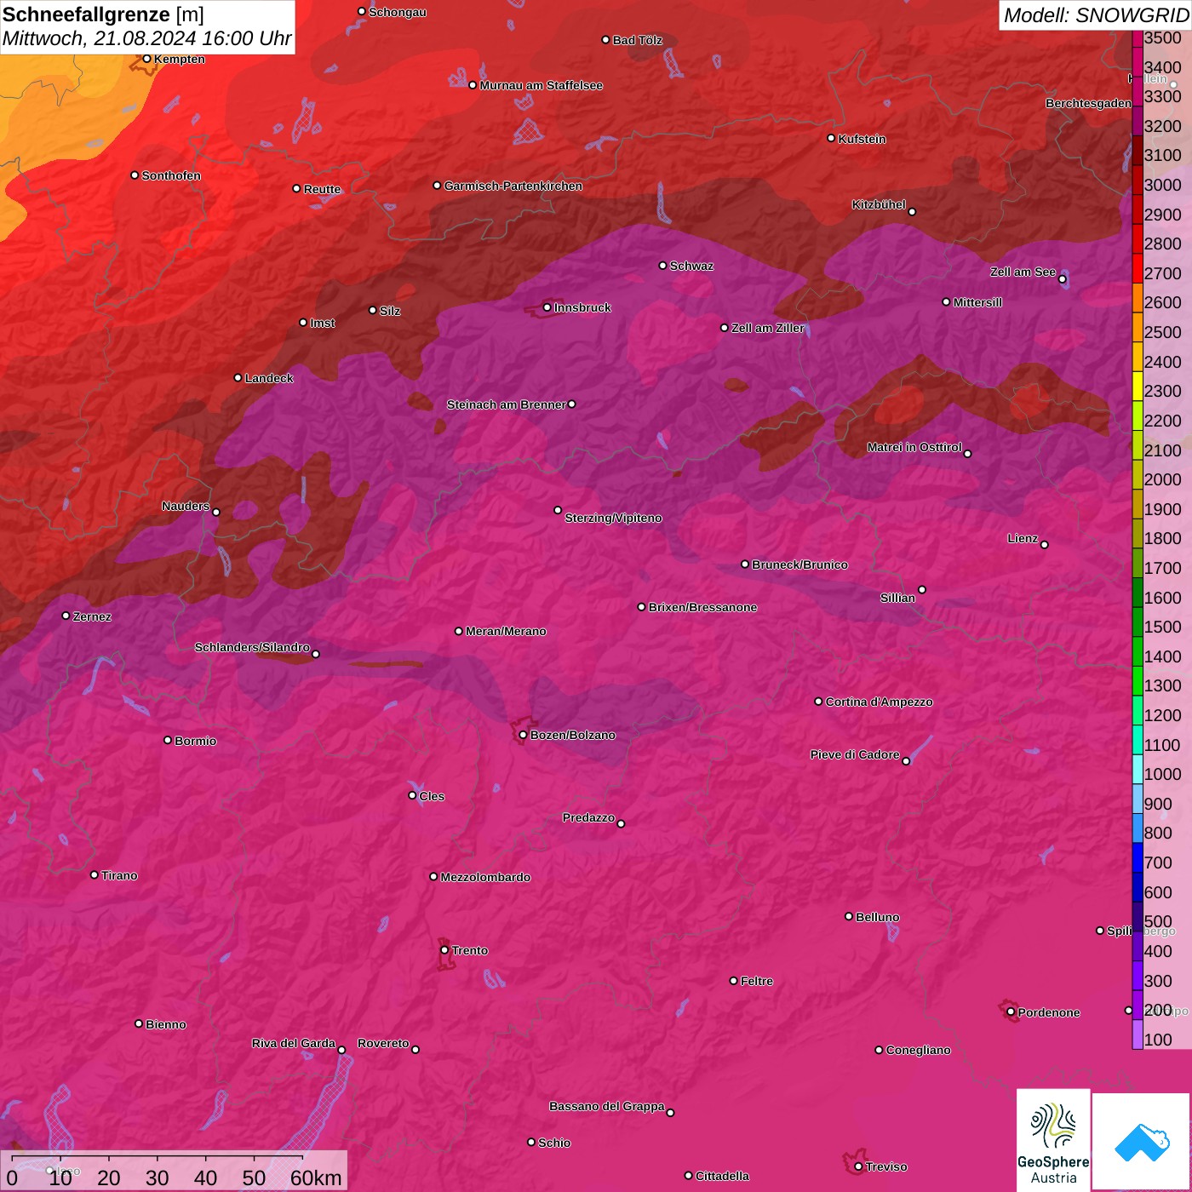Click the Riva del Garda label

pos(294,1043)
